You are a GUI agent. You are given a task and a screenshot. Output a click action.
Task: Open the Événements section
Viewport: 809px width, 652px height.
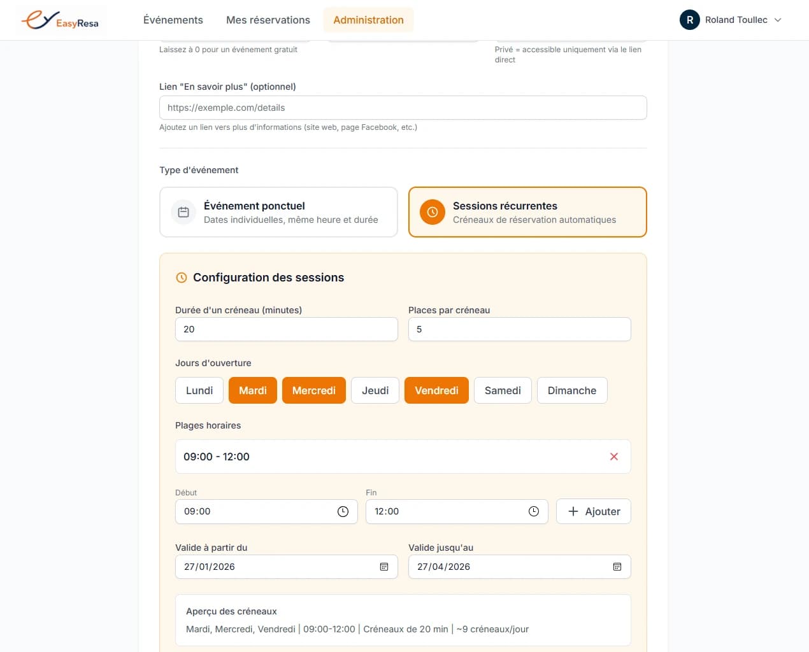pyautogui.click(x=173, y=20)
